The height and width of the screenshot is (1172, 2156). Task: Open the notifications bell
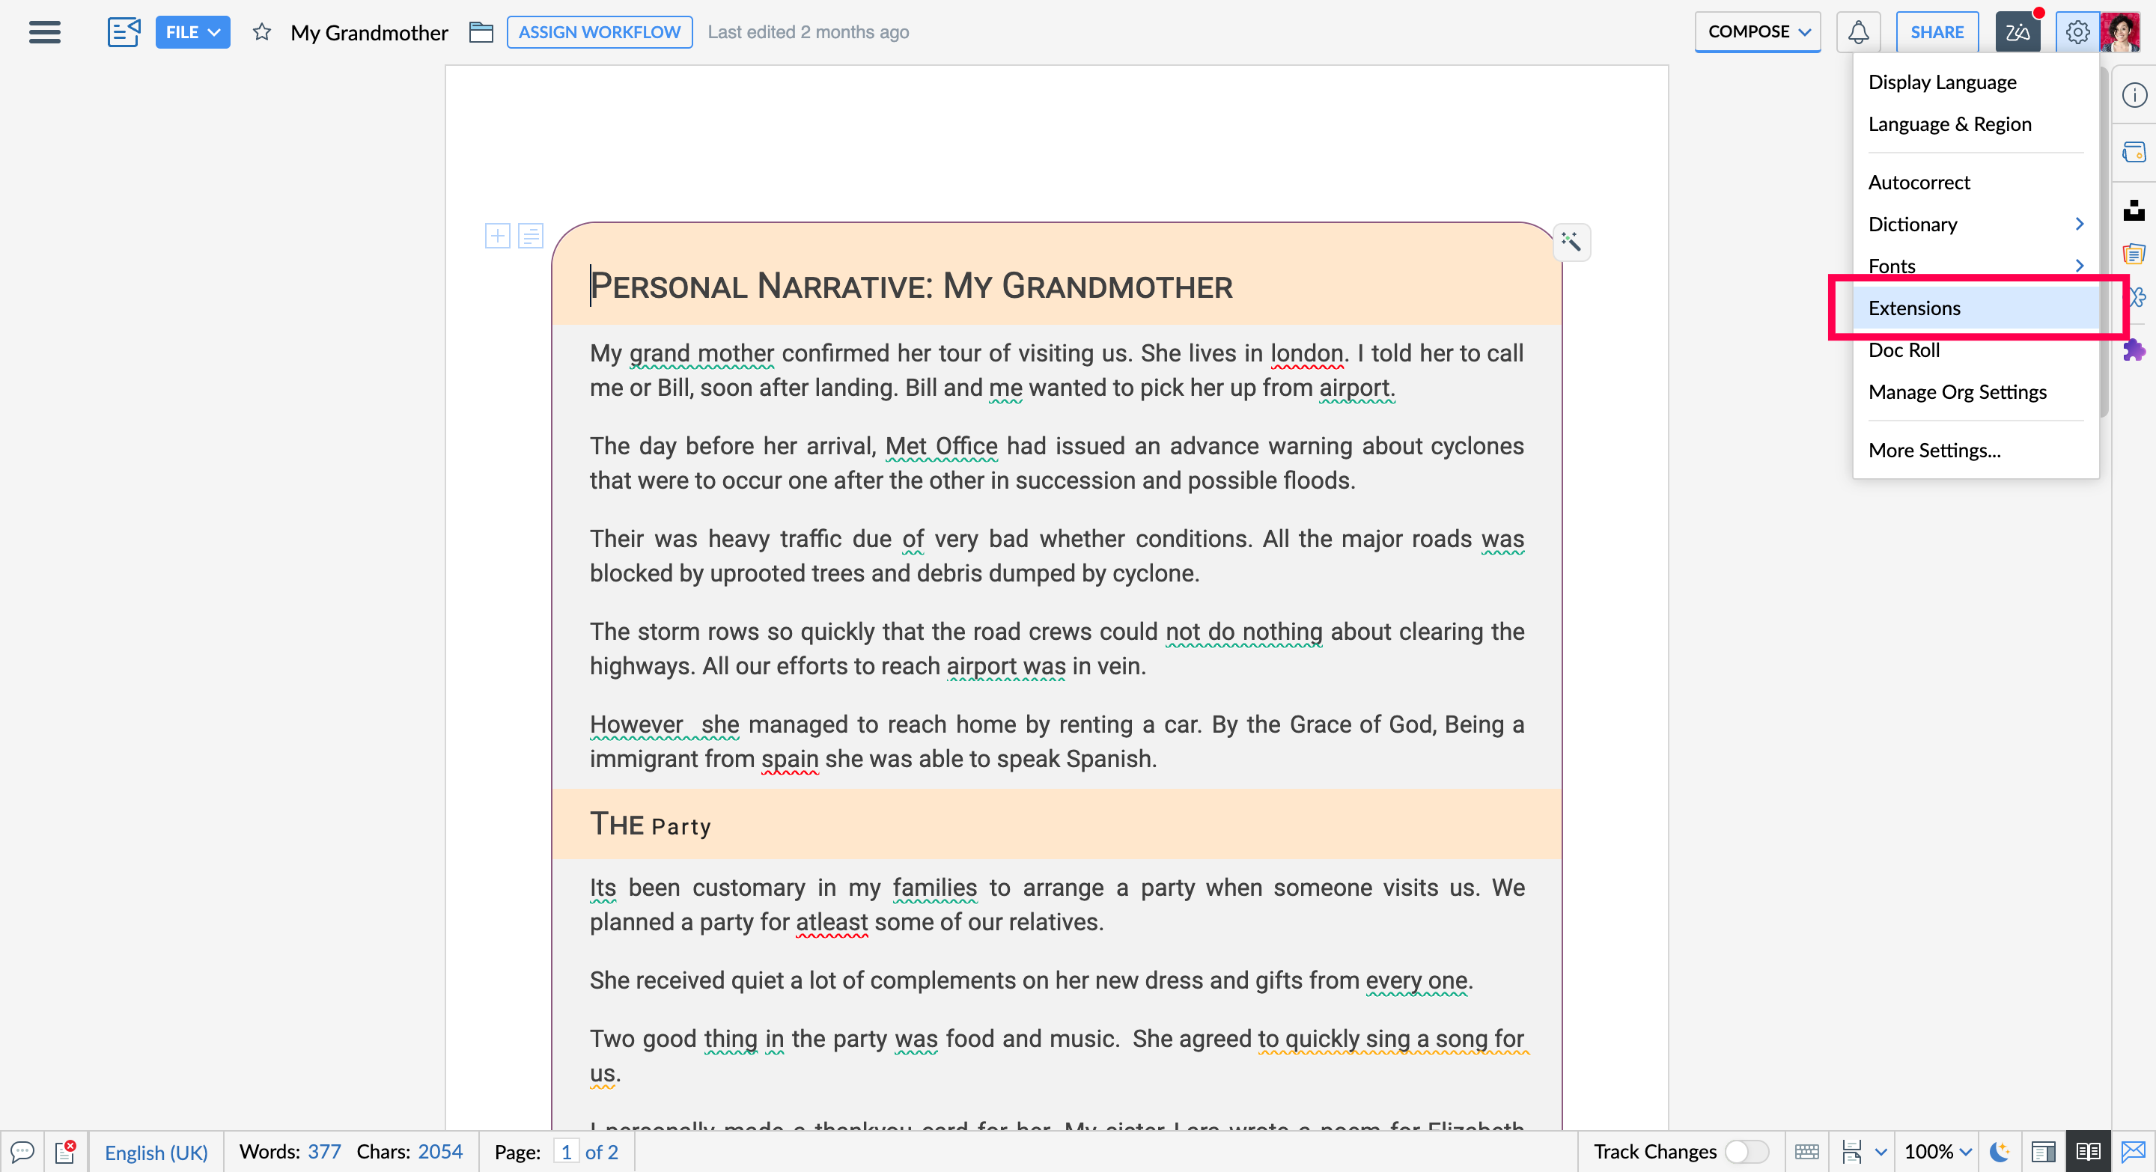[x=1858, y=31]
